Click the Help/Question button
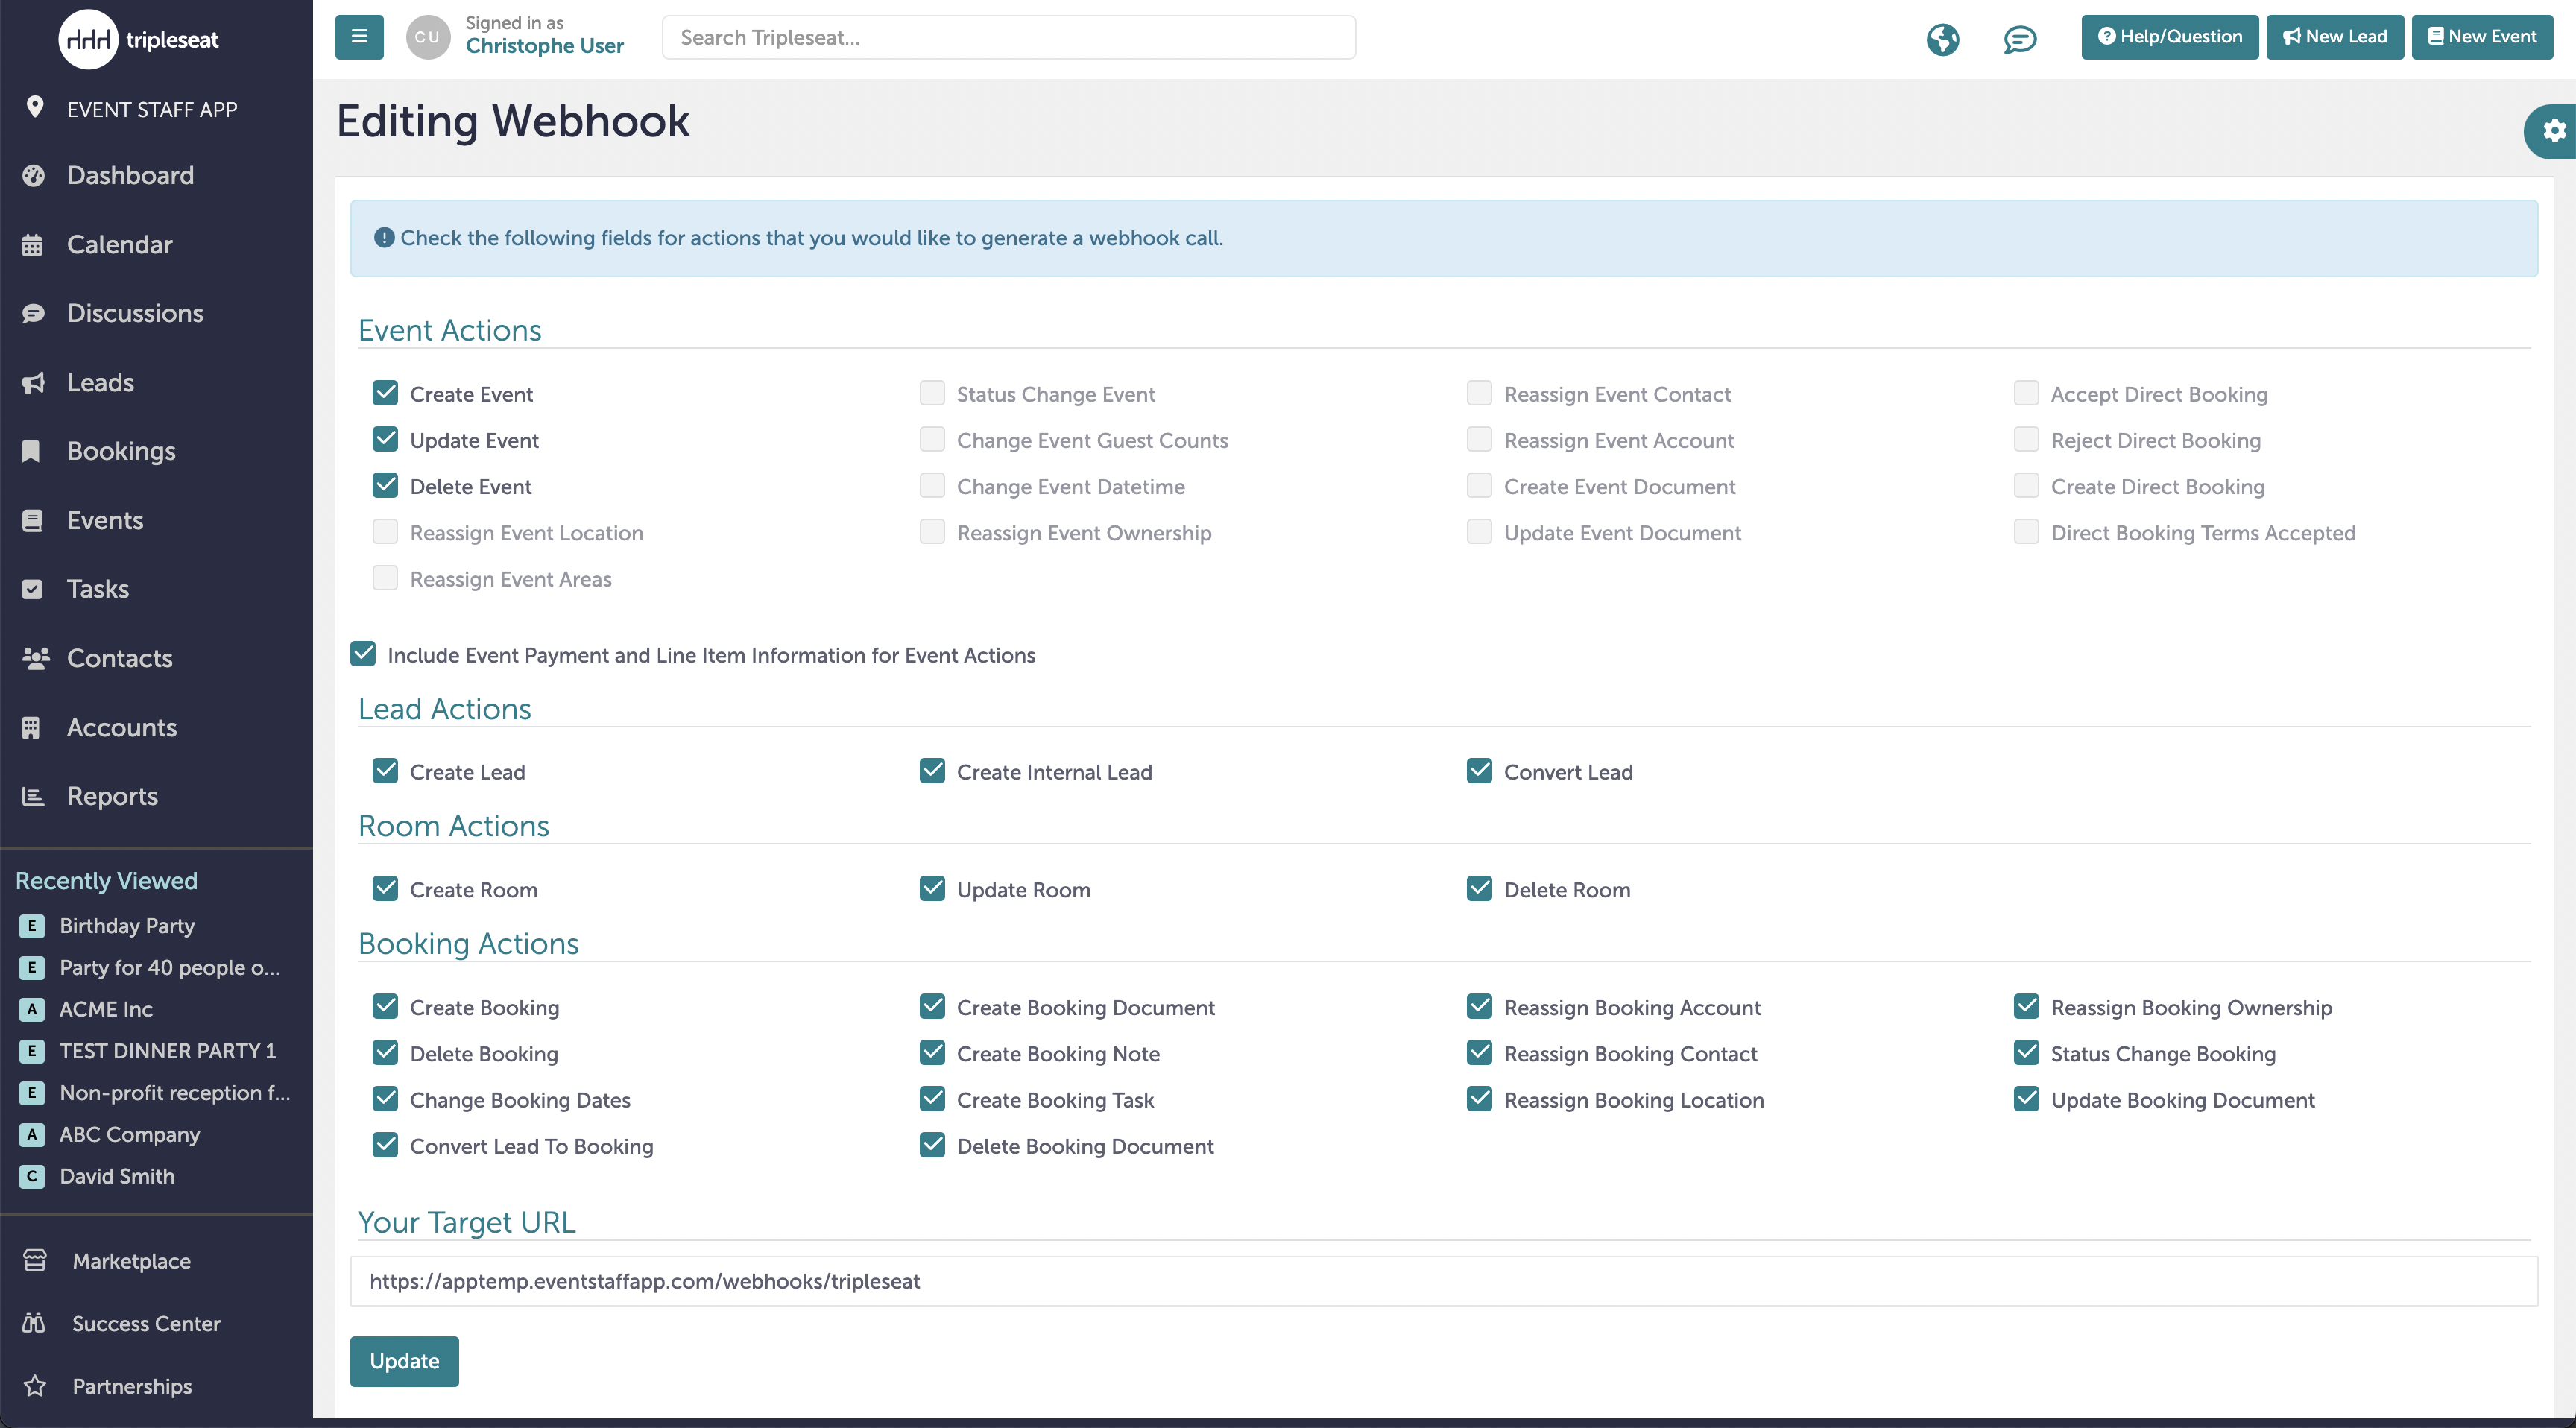This screenshot has height=1428, width=2576. click(x=2169, y=37)
